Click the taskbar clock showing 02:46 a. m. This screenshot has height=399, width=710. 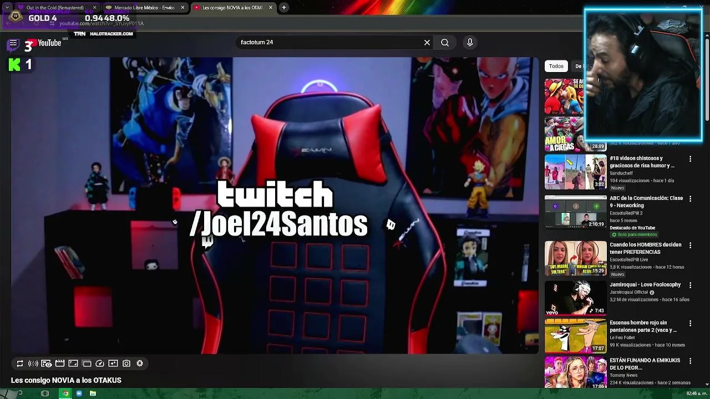[x=697, y=393]
